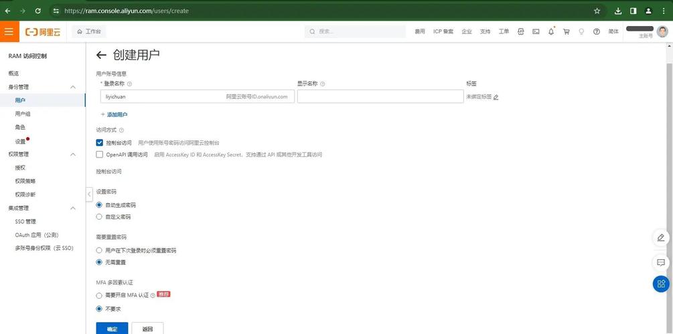Select the 无需重置 radio option

(x=100, y=262)
